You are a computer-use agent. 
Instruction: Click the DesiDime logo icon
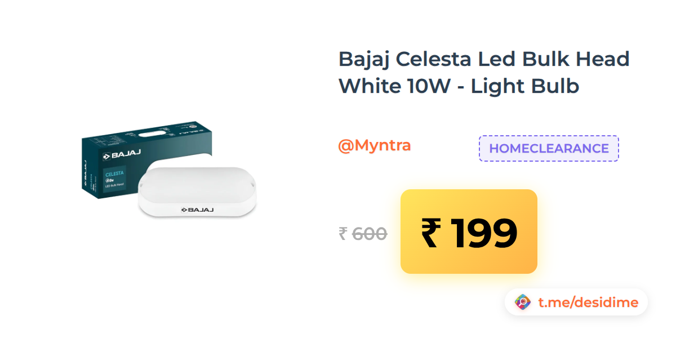pos(523,303)
